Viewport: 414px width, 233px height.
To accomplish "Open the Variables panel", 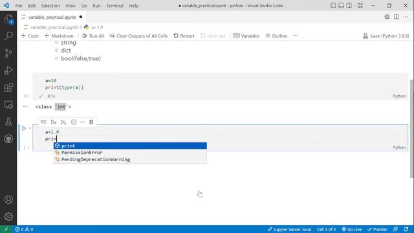I will (246, 36).
